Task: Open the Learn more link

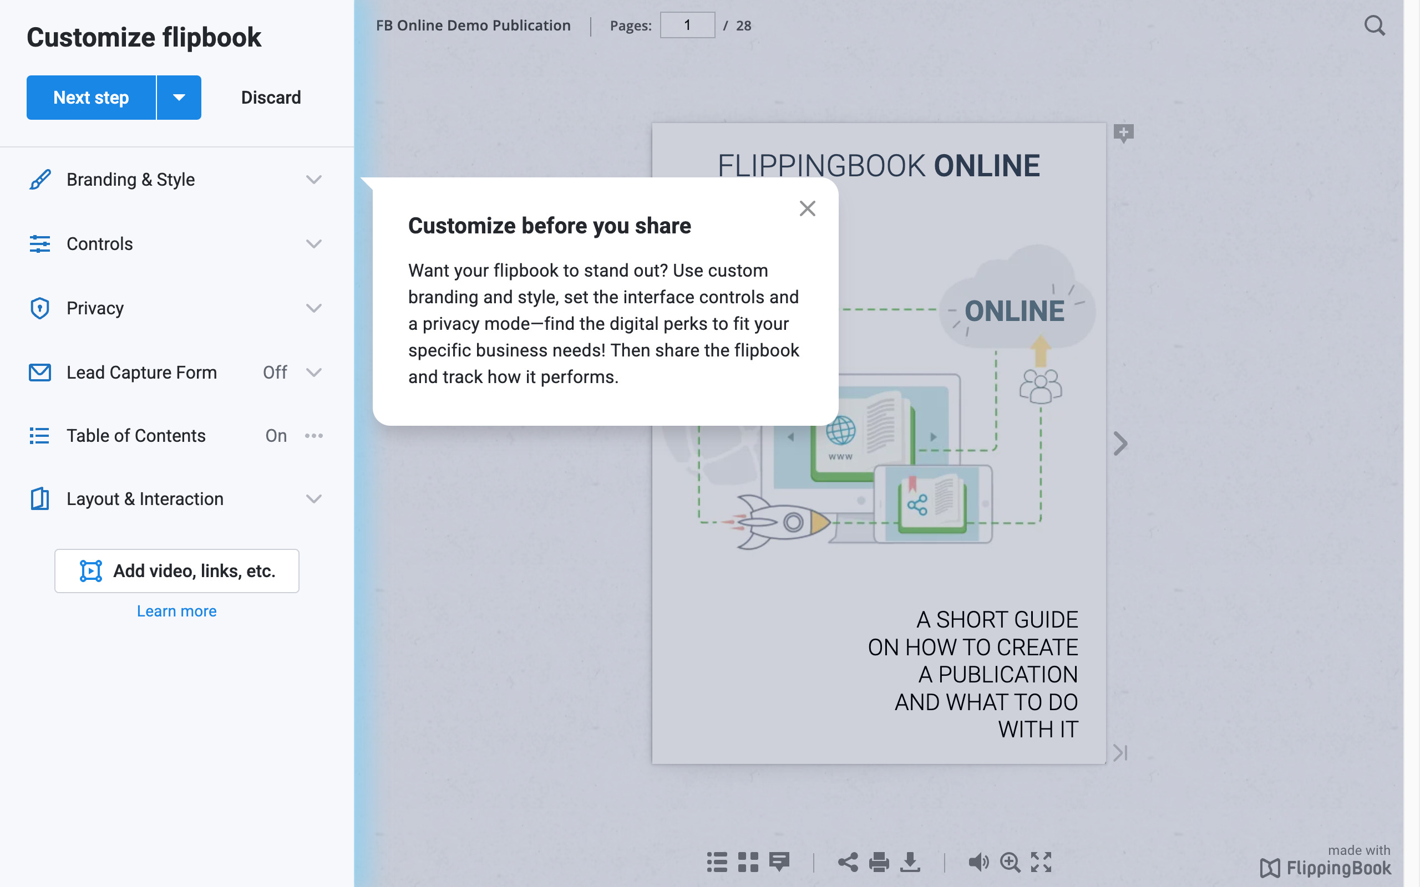Action: pos(176,611)
